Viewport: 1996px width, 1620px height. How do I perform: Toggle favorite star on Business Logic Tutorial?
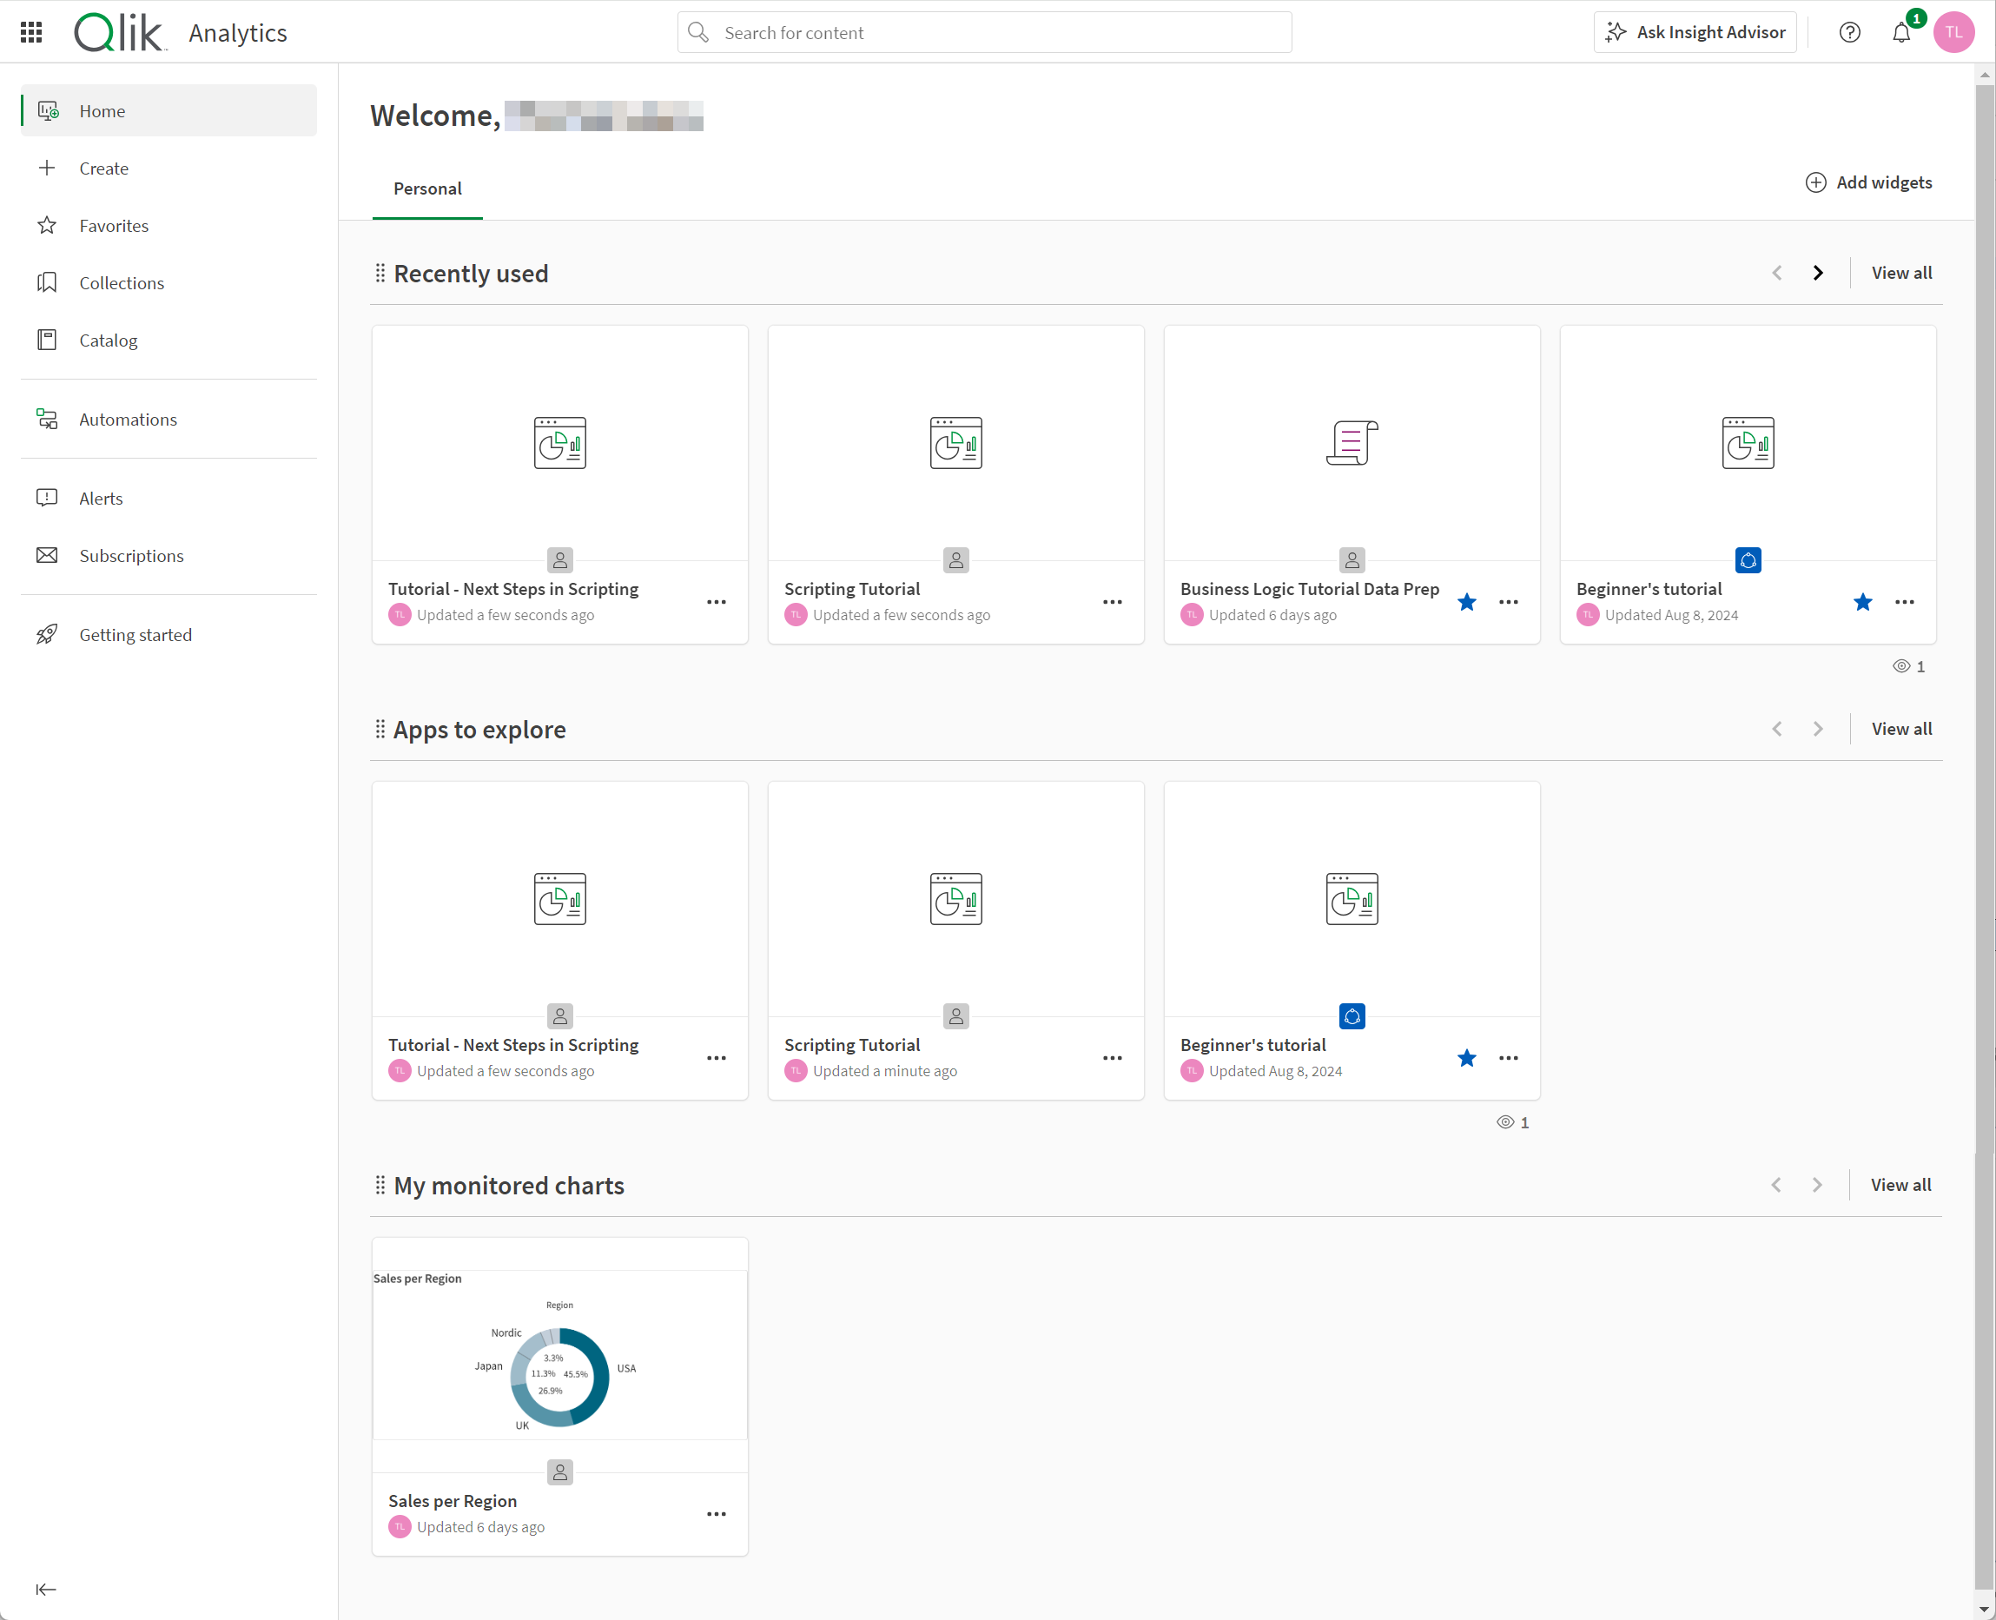pyautogui.click(x=1467, y=602)
